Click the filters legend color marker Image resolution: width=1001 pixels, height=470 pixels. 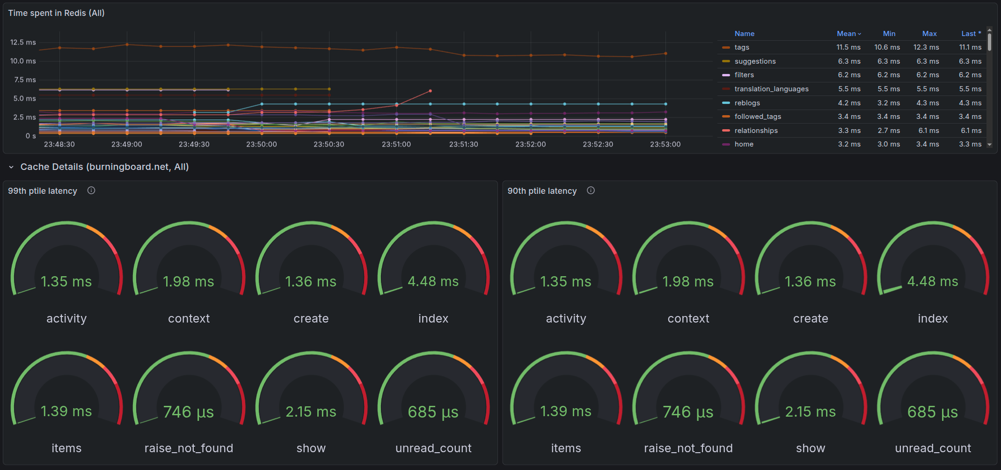(726, 75)
